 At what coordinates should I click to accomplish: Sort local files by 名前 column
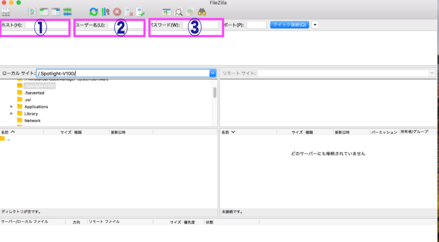click(x=22, y=132)
